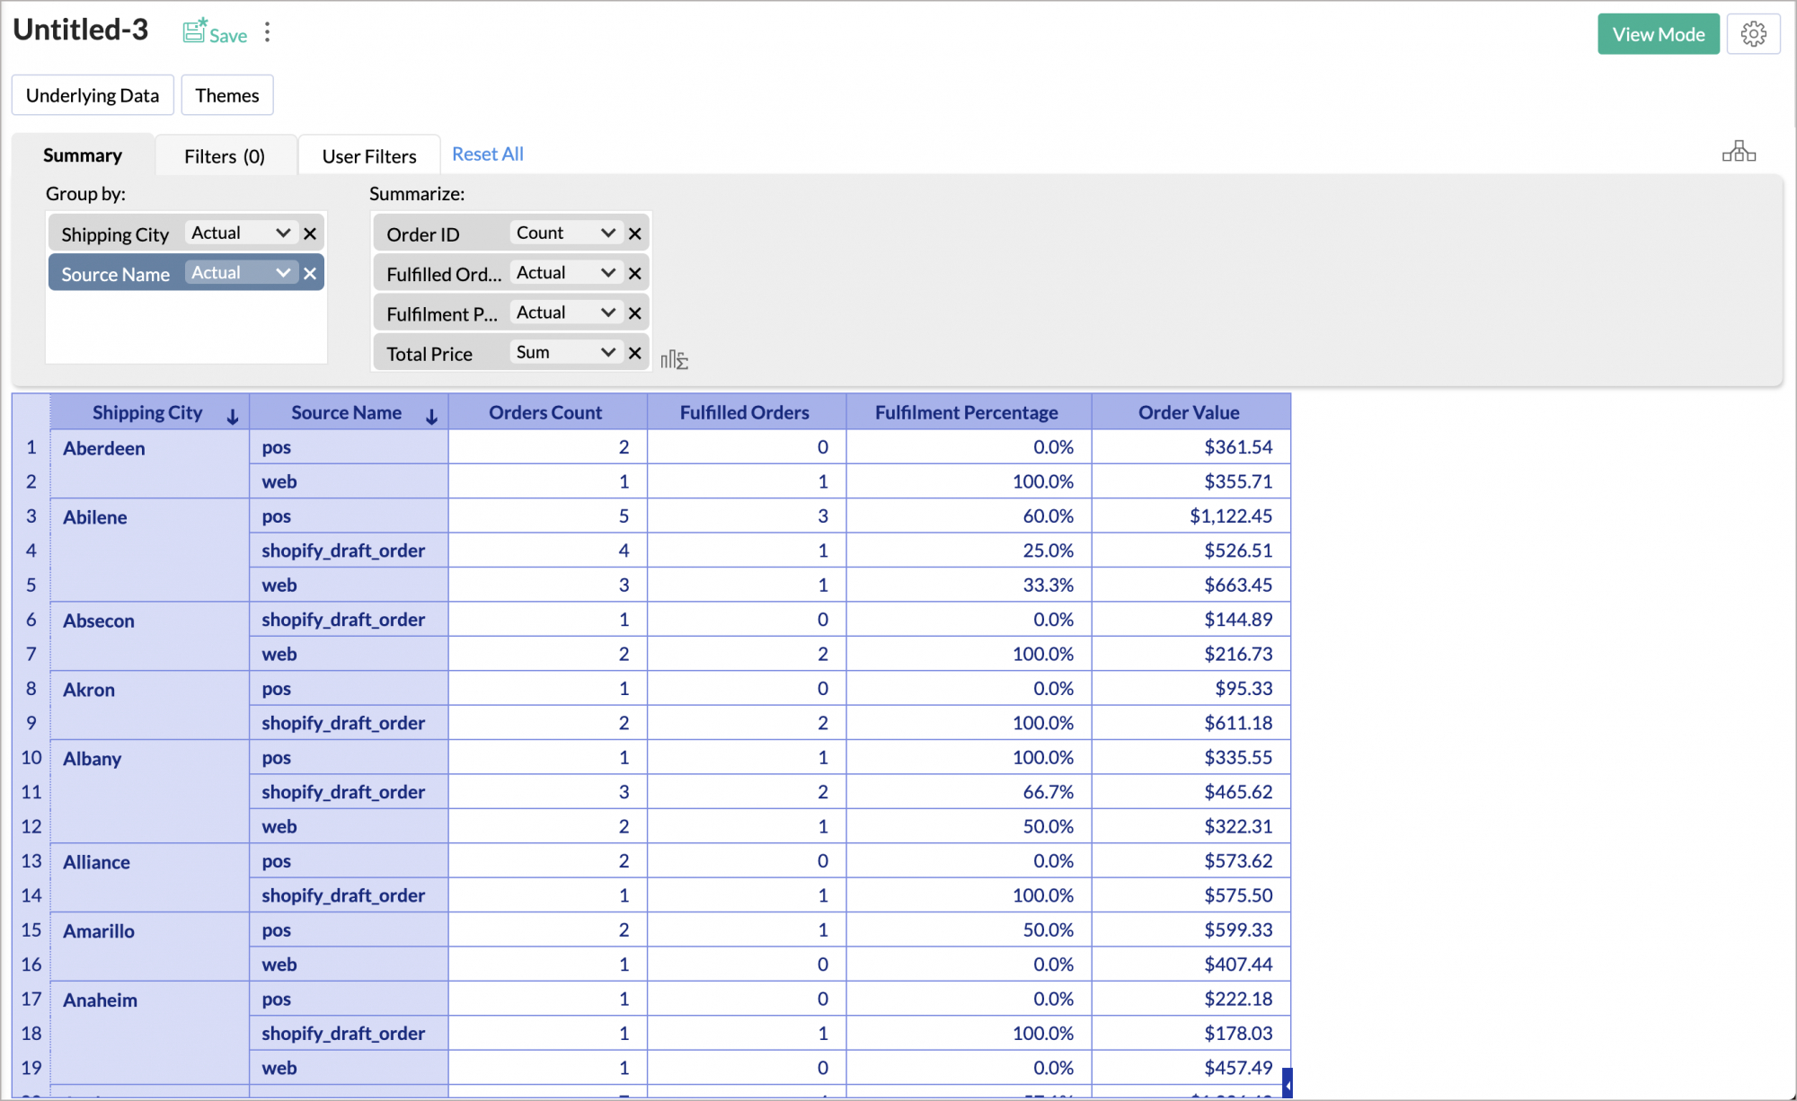Open Order ID Count dropdown
The height and width of the screenshot is (1101, 1797).
(x=565, y=233)
